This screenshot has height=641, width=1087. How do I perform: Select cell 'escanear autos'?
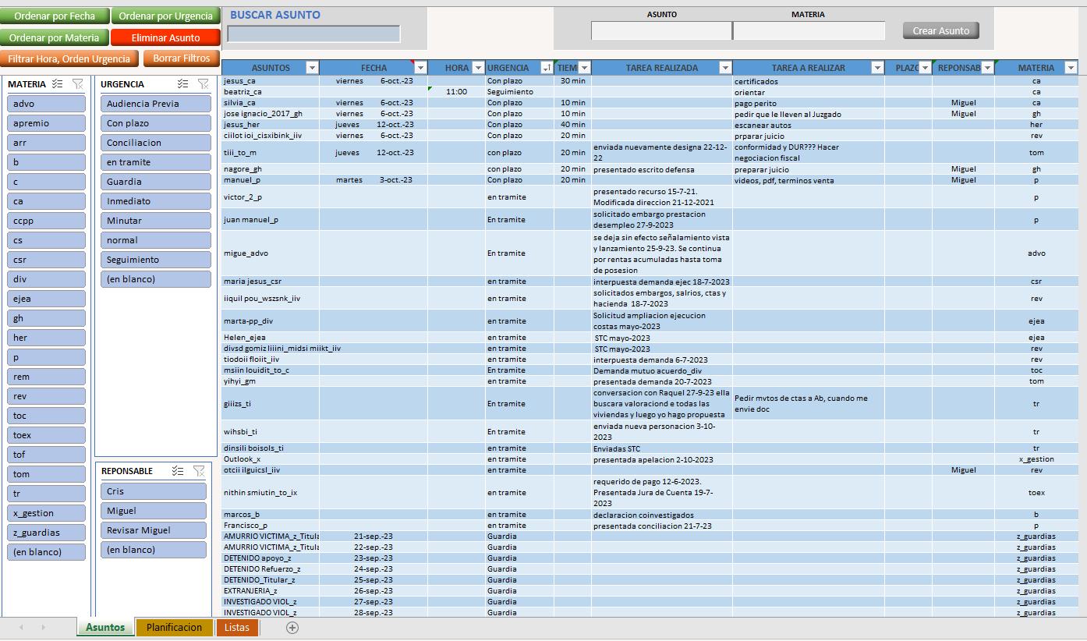click(x=809, y=125)
